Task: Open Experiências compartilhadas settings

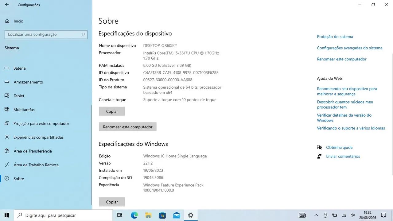Action: (x=46, y=137)
